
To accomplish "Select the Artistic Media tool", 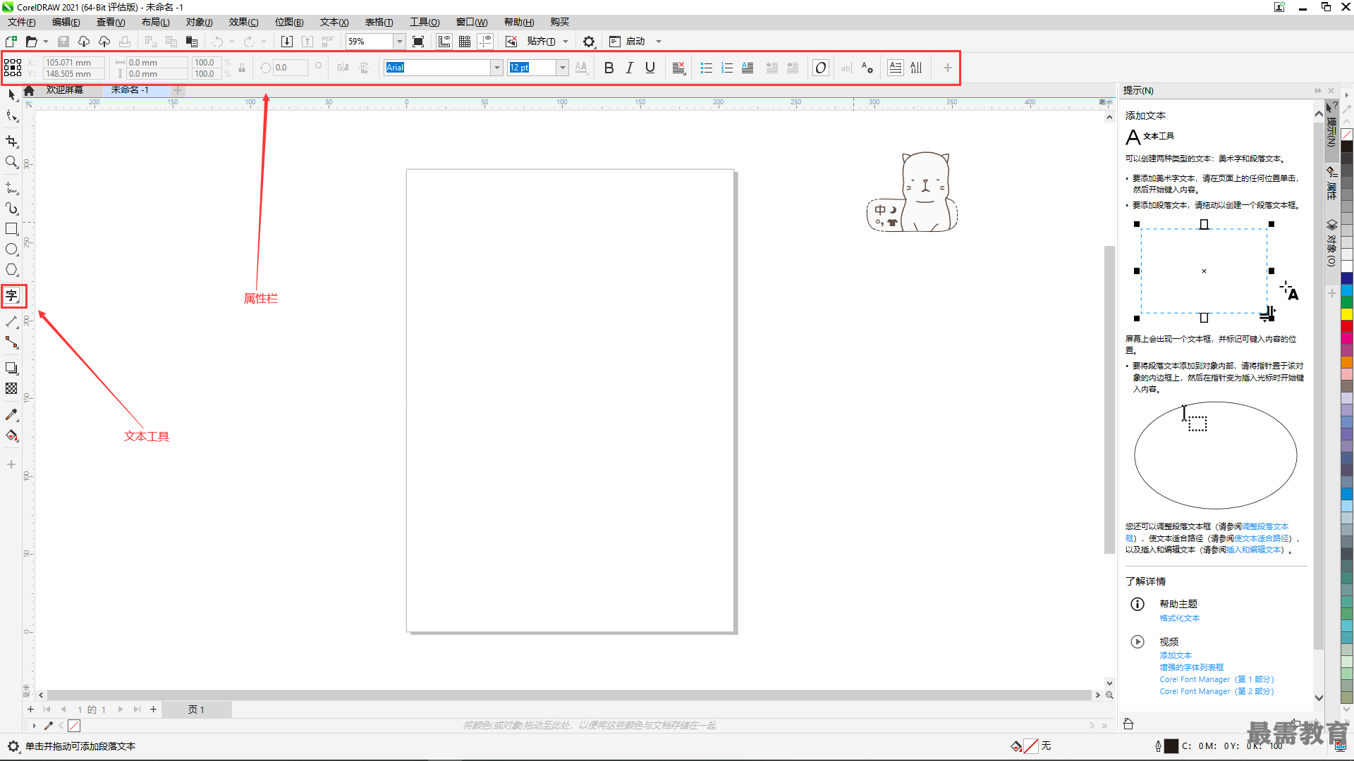I will coord(12,209).
